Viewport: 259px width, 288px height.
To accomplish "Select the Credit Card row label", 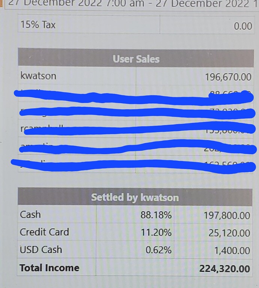I will point(44,232).
